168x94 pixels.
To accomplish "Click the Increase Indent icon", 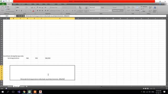I will pyautogui.click(x=48, y=11).
